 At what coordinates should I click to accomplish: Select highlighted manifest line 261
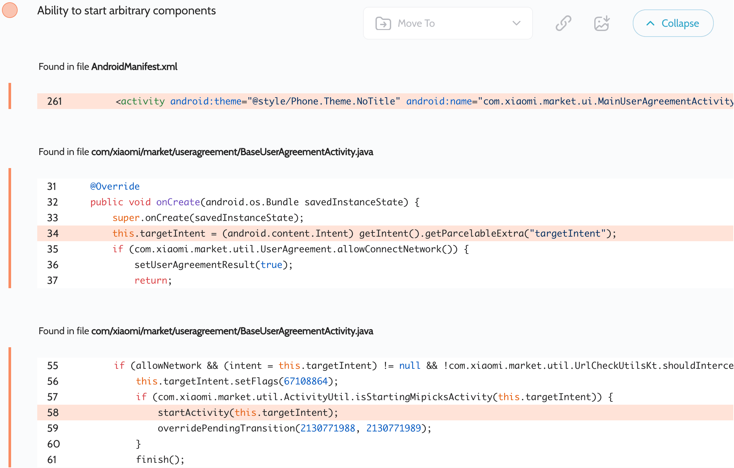point(385,101)
